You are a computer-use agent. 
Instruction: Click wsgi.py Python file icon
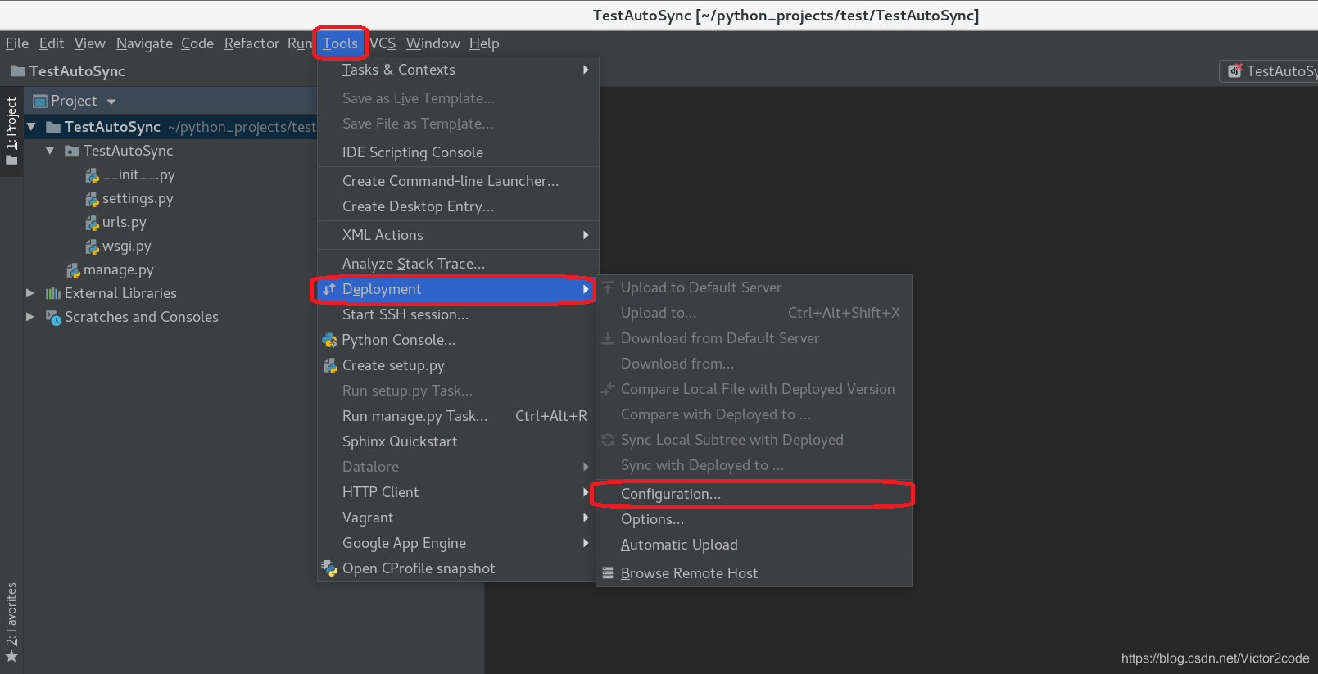point(92,247)
